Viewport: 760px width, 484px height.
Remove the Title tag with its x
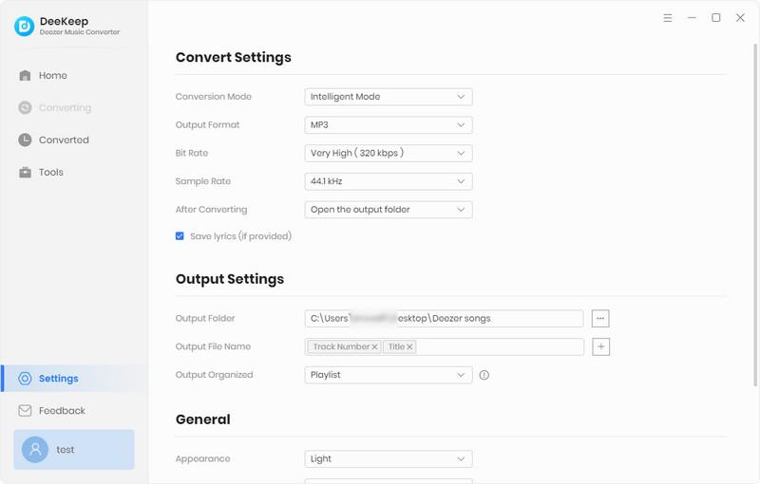tap(410, 347)
